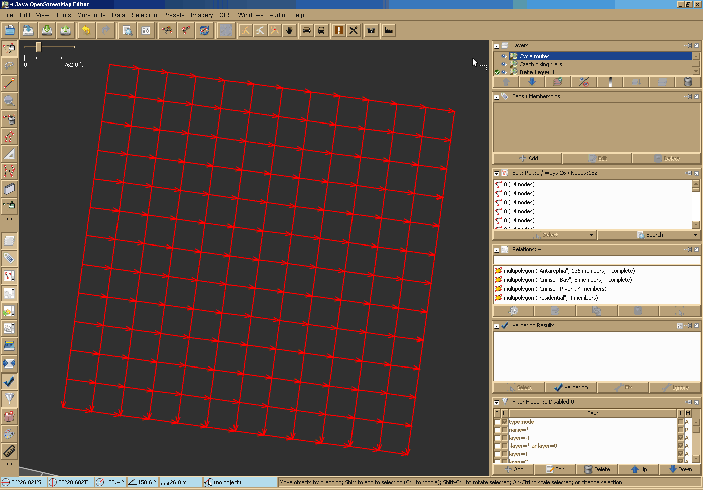The image size is (703, 490).
Task: Click the car preset icon
Action: tap(306, 30)
